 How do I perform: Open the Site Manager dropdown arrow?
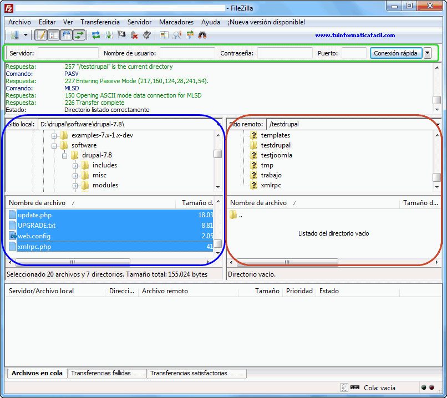click(x=26, y=35)
